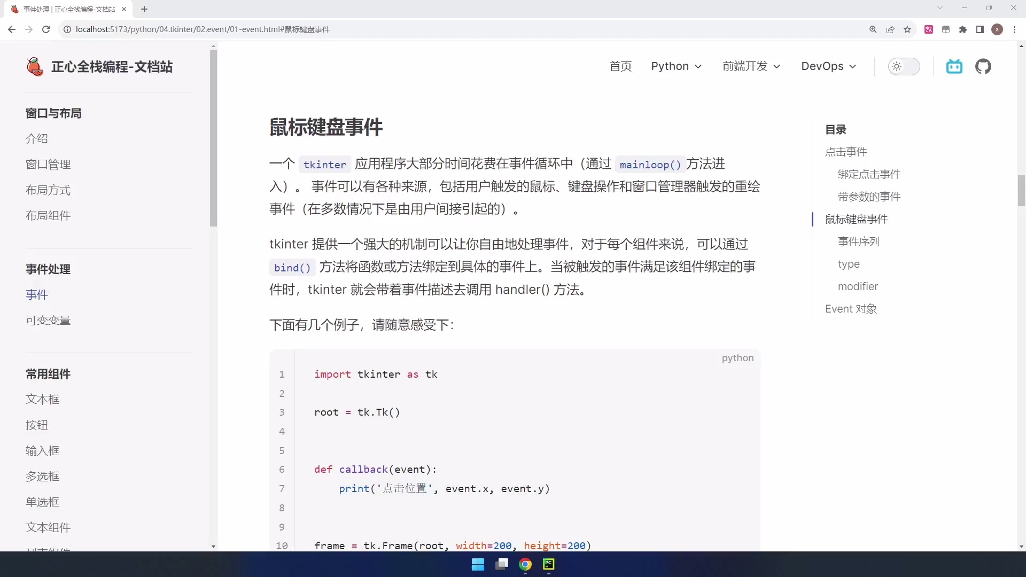Open the 事件 sidebar link

tap(37, 294)
